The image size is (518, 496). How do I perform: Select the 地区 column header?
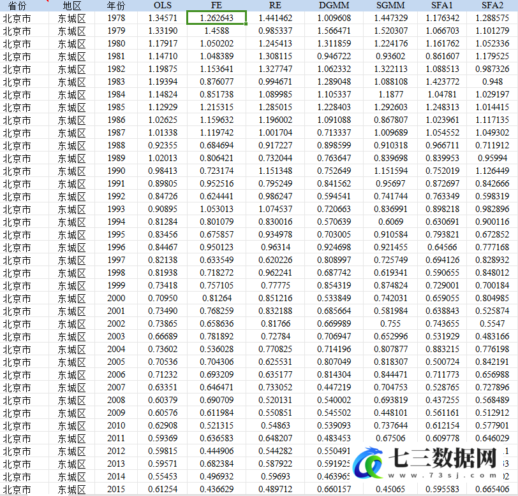(71, 6)
